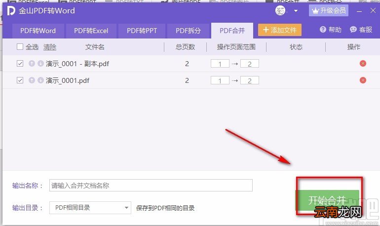The height and width of the screenshot is (226, 380).
Task: Switch to the PDF转Excel tab
Action: [x=91, y=31]
